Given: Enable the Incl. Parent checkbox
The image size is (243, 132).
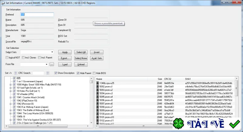Looking at the screenshot, I should click(x=39, y=58).
